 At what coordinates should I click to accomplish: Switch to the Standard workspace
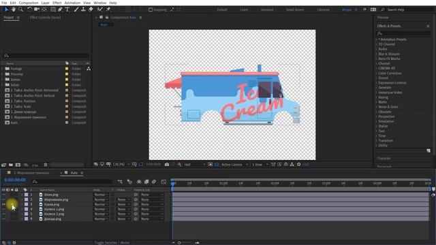(267, 10)
